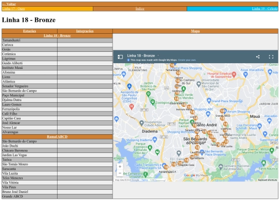
Task: Click the Voltar back link
Action: [x=9, y=4]
